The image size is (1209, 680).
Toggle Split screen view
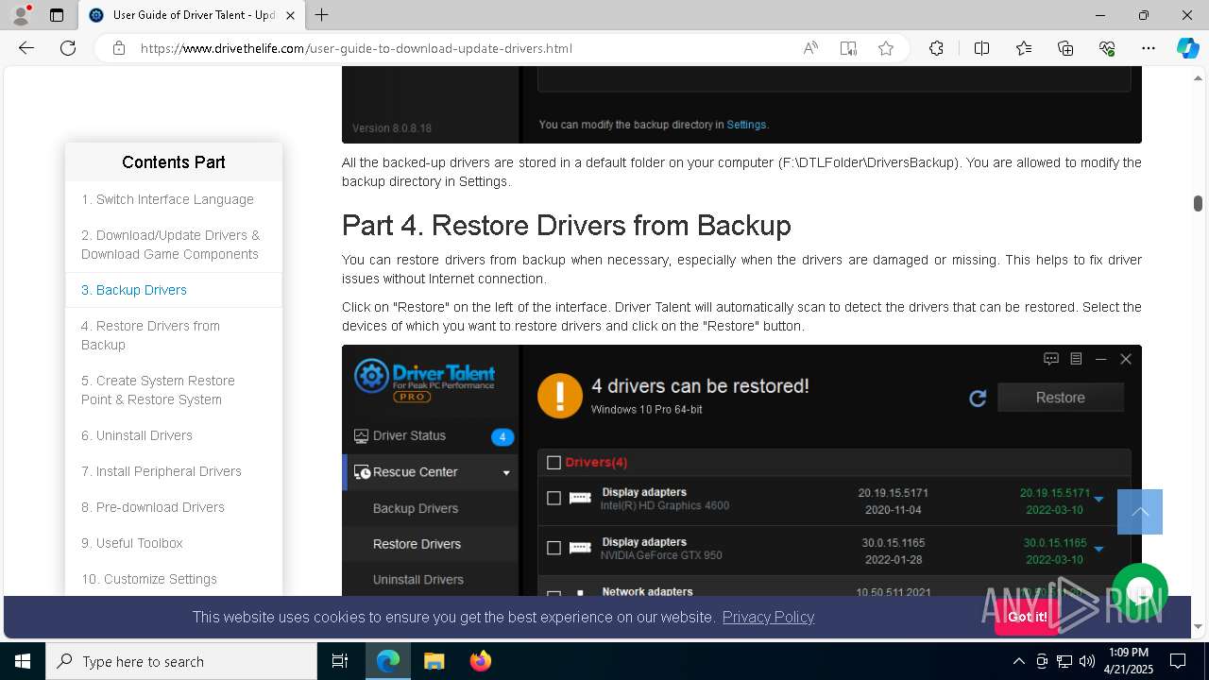tap(981, 48)
